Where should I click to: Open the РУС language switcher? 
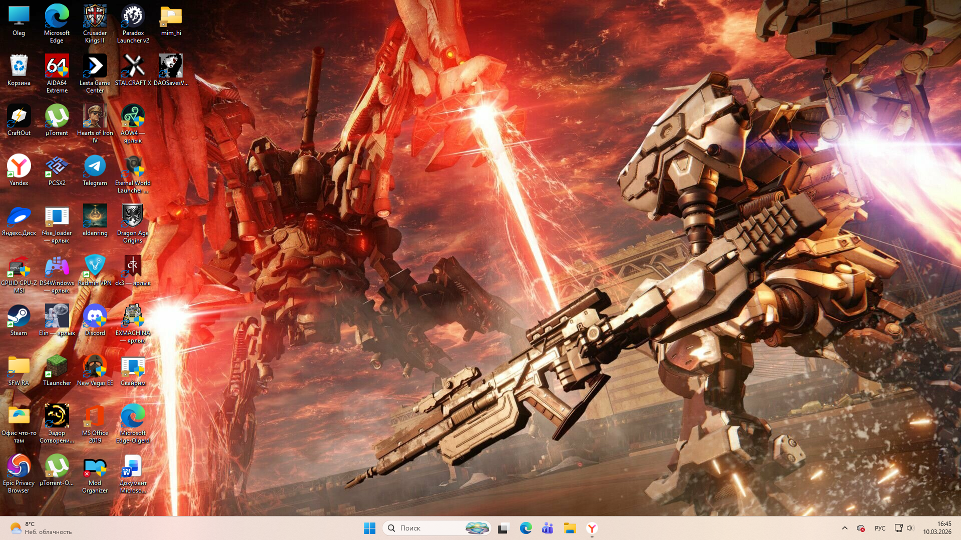tap(880, 528)
